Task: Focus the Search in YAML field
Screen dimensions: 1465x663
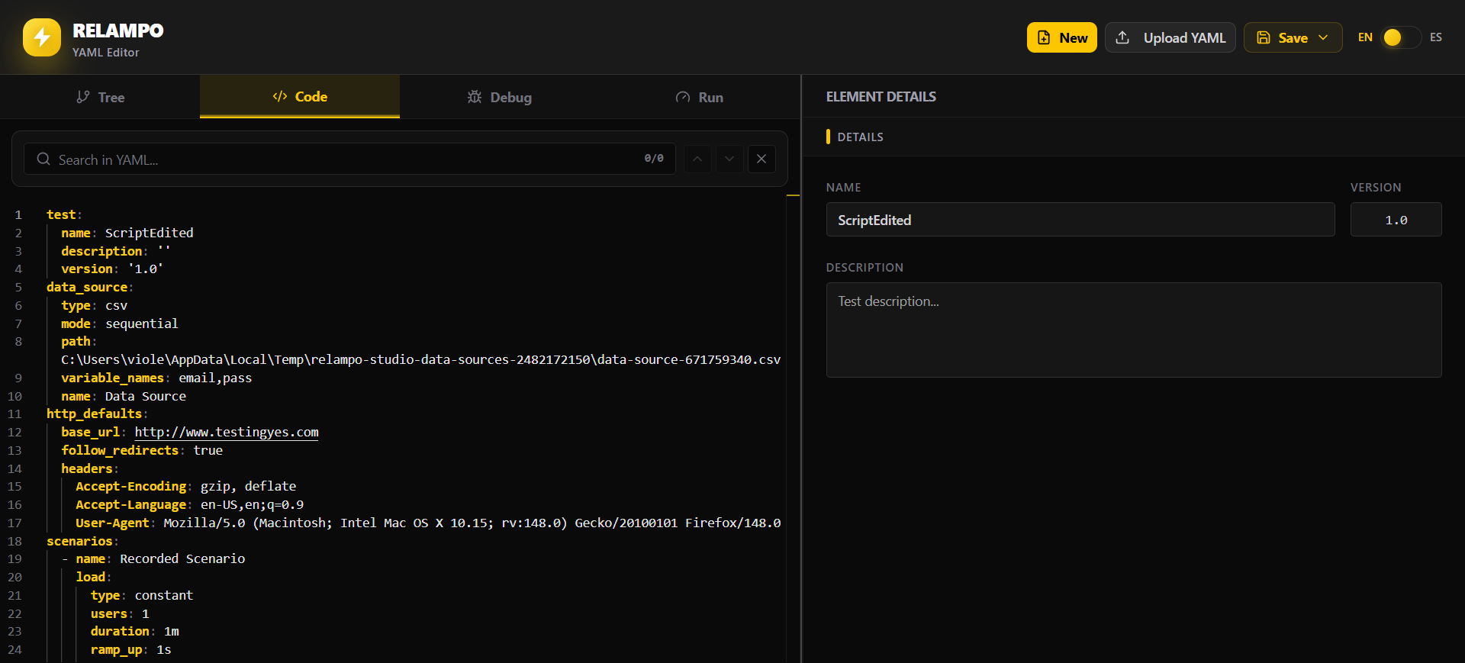Action: coord(349,159)
